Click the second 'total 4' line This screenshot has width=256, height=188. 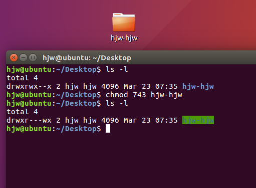(x=22, y=112)
